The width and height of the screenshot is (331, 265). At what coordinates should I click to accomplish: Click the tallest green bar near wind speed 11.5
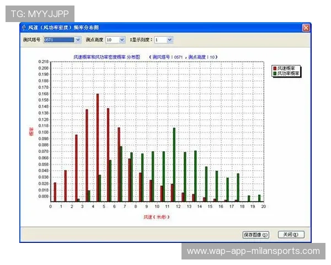coord(174,165)
